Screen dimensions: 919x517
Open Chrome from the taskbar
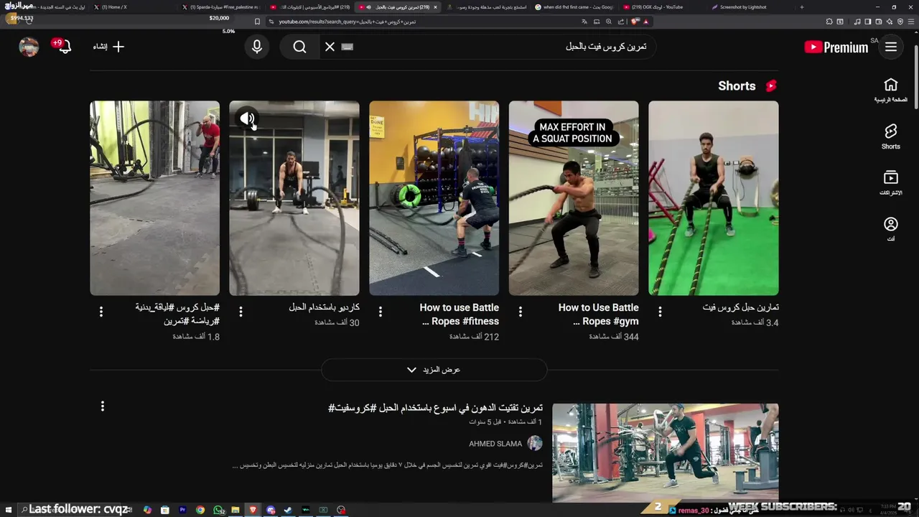[200, 510]
